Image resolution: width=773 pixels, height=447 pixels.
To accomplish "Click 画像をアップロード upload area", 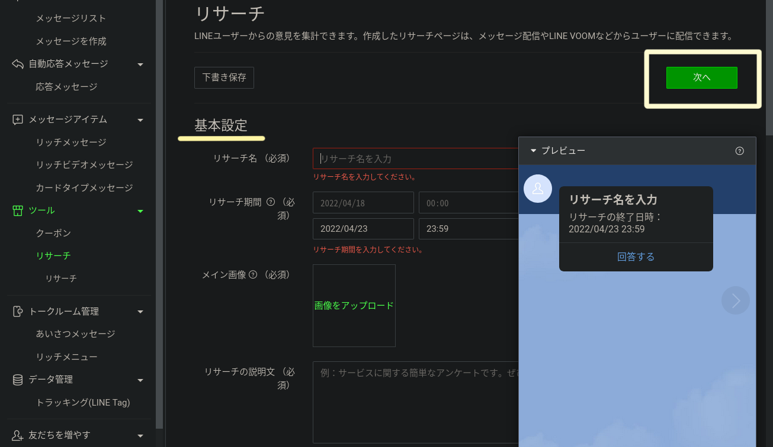I will click(x=354, y=306).
